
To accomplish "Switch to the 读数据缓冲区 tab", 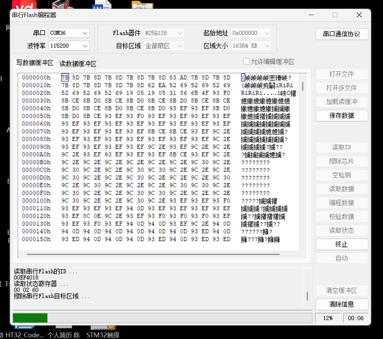I will click(x=78, y=64).
